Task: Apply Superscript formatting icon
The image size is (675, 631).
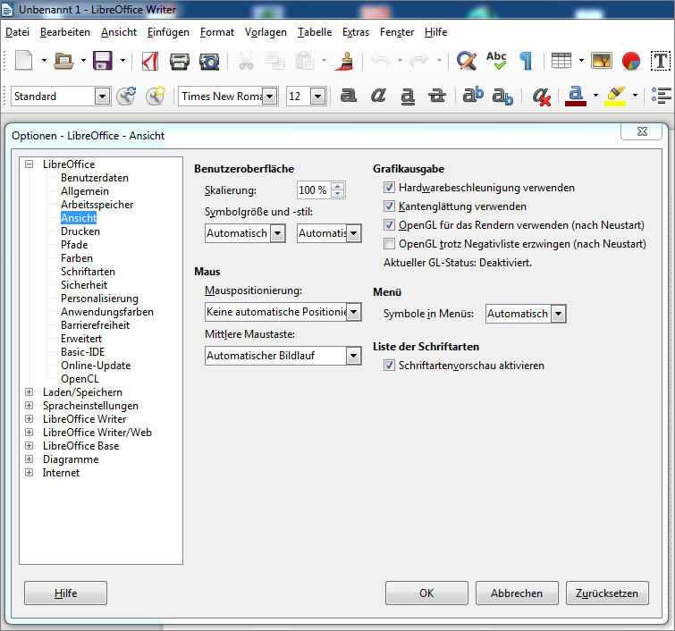Action: point(473,95)
